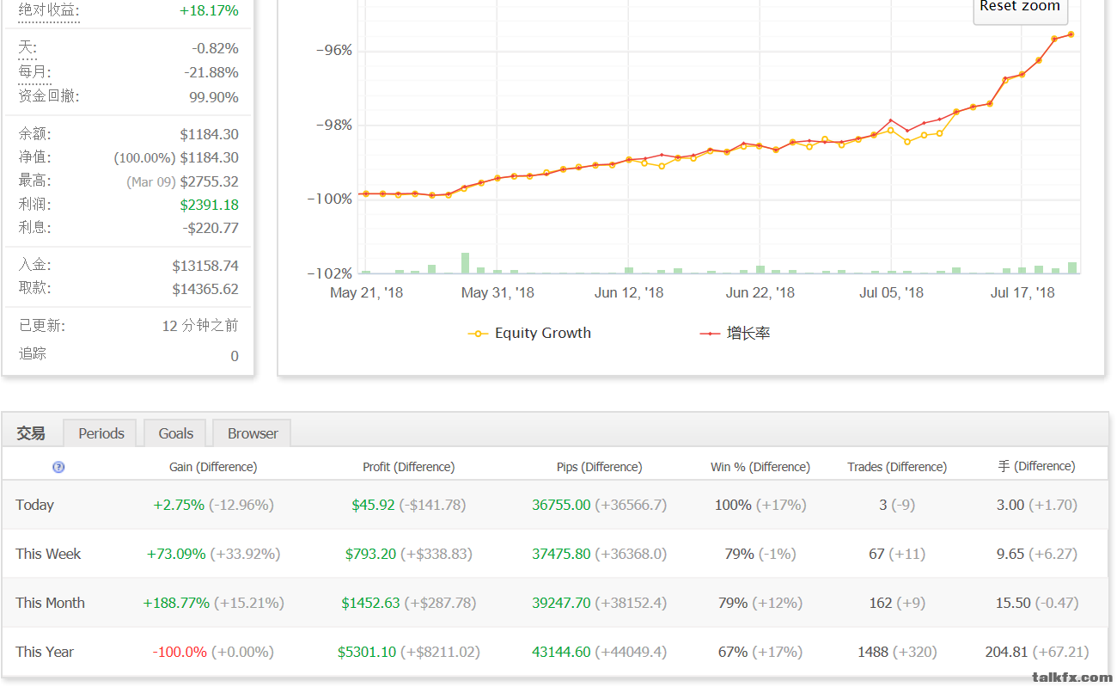Click the +188.77% gain value for This Month
The height and width of the screenshot is (687, 1117).
(x=176, y=603)
